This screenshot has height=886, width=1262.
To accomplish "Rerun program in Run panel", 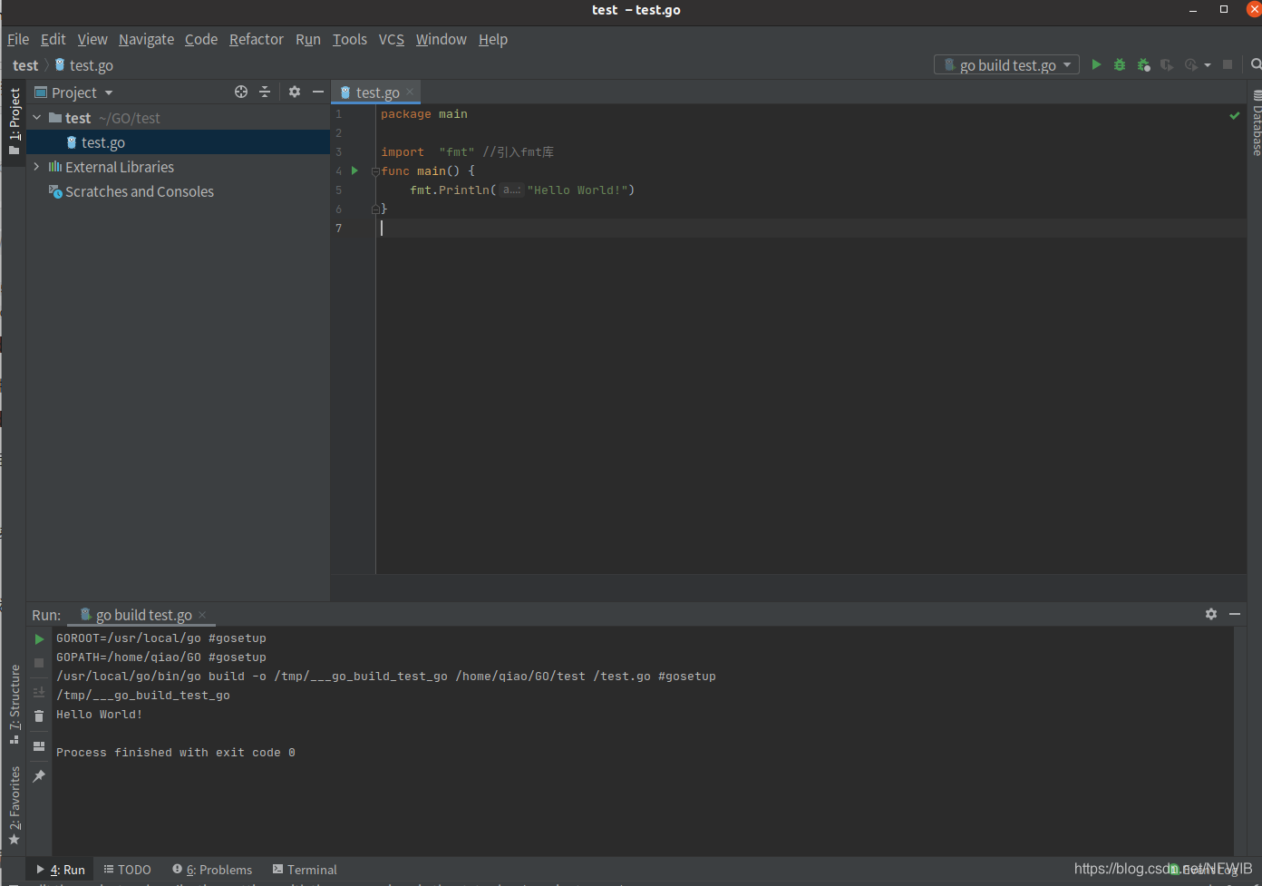I will (39, 639).
